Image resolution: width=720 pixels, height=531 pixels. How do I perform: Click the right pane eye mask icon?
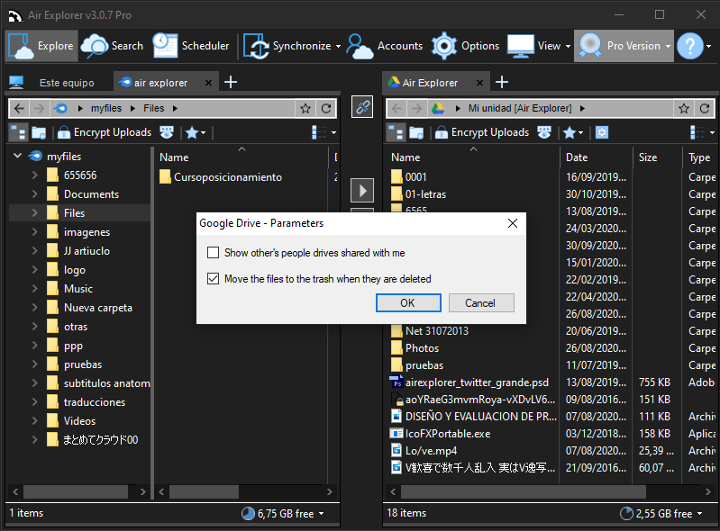point(544,132)
